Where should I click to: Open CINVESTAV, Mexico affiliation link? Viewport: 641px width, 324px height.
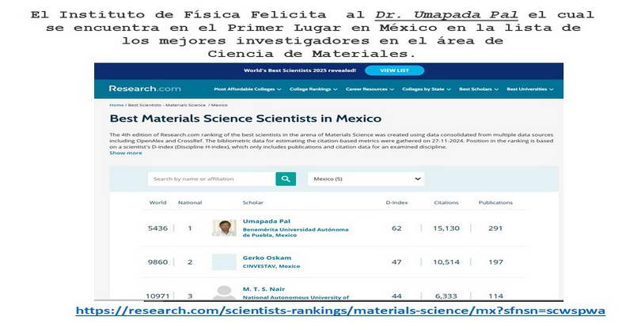point(271,266)
